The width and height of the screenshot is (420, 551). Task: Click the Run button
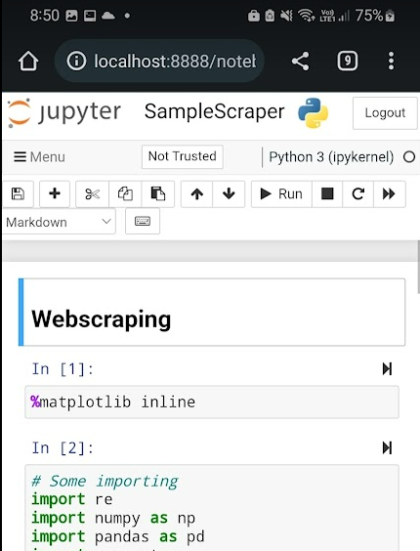281,194
